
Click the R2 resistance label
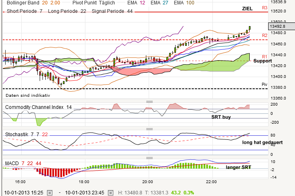265,35
